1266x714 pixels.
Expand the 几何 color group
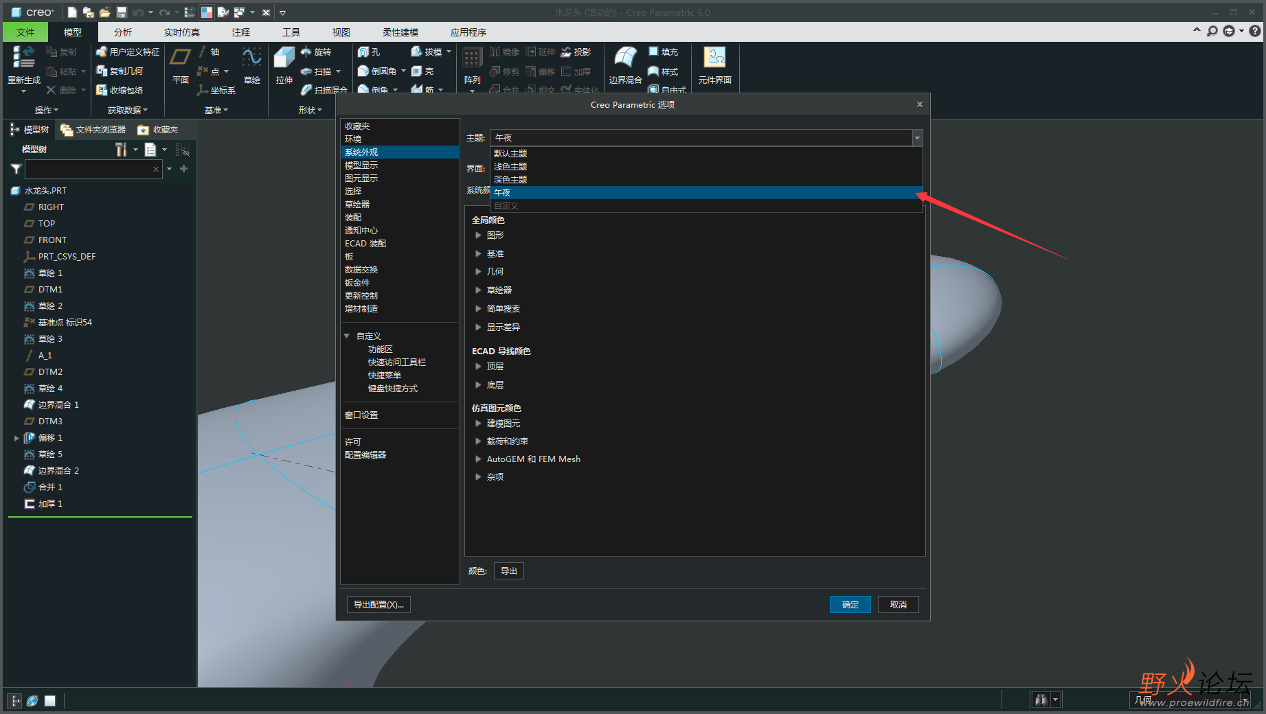[478, 272]
